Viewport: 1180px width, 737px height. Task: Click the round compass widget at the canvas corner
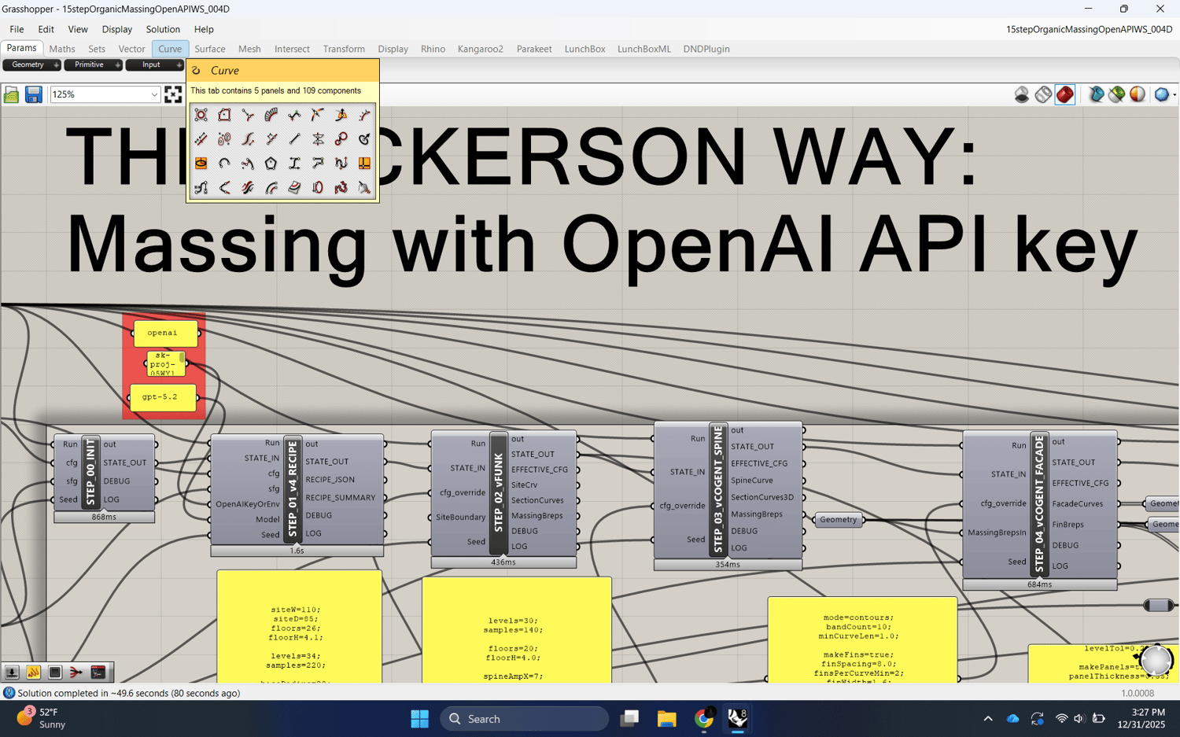point(1156,660)
